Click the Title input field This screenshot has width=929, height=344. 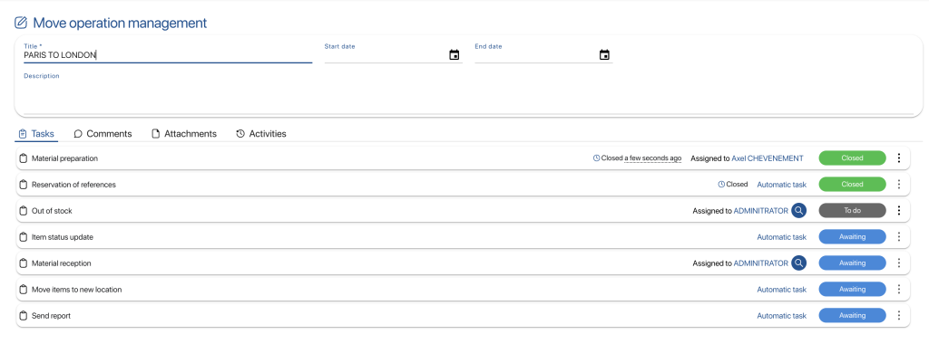(x=168, y=55)
